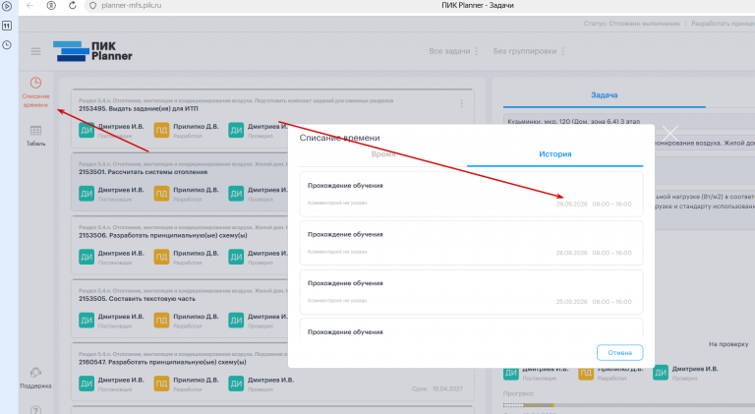Click Срок: 15.04.2027 on task 2160547
Image resolution: width=755 pixels, height=414 pixels.
click(x=437, y=388)
